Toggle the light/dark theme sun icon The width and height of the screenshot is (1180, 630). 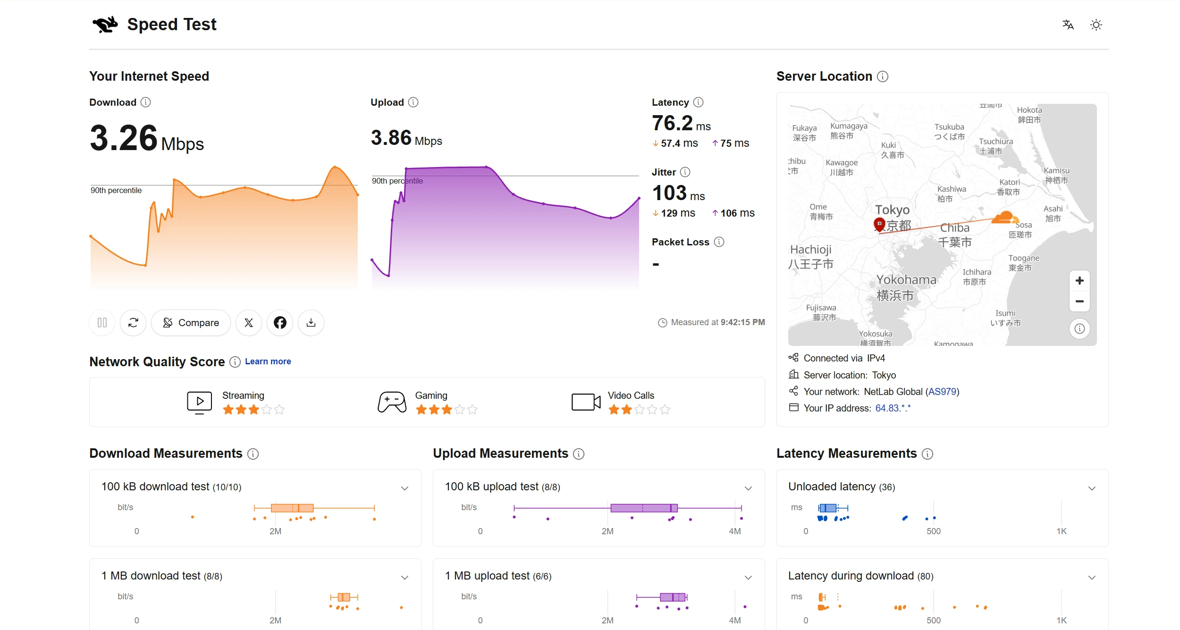(x=1096, y=25)
